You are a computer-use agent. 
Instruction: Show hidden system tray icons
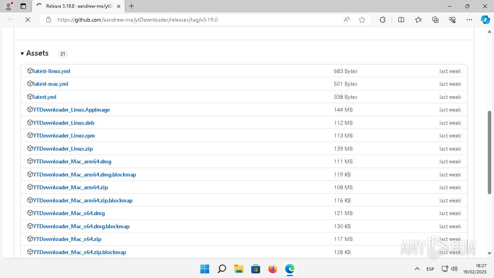[417, 269]
